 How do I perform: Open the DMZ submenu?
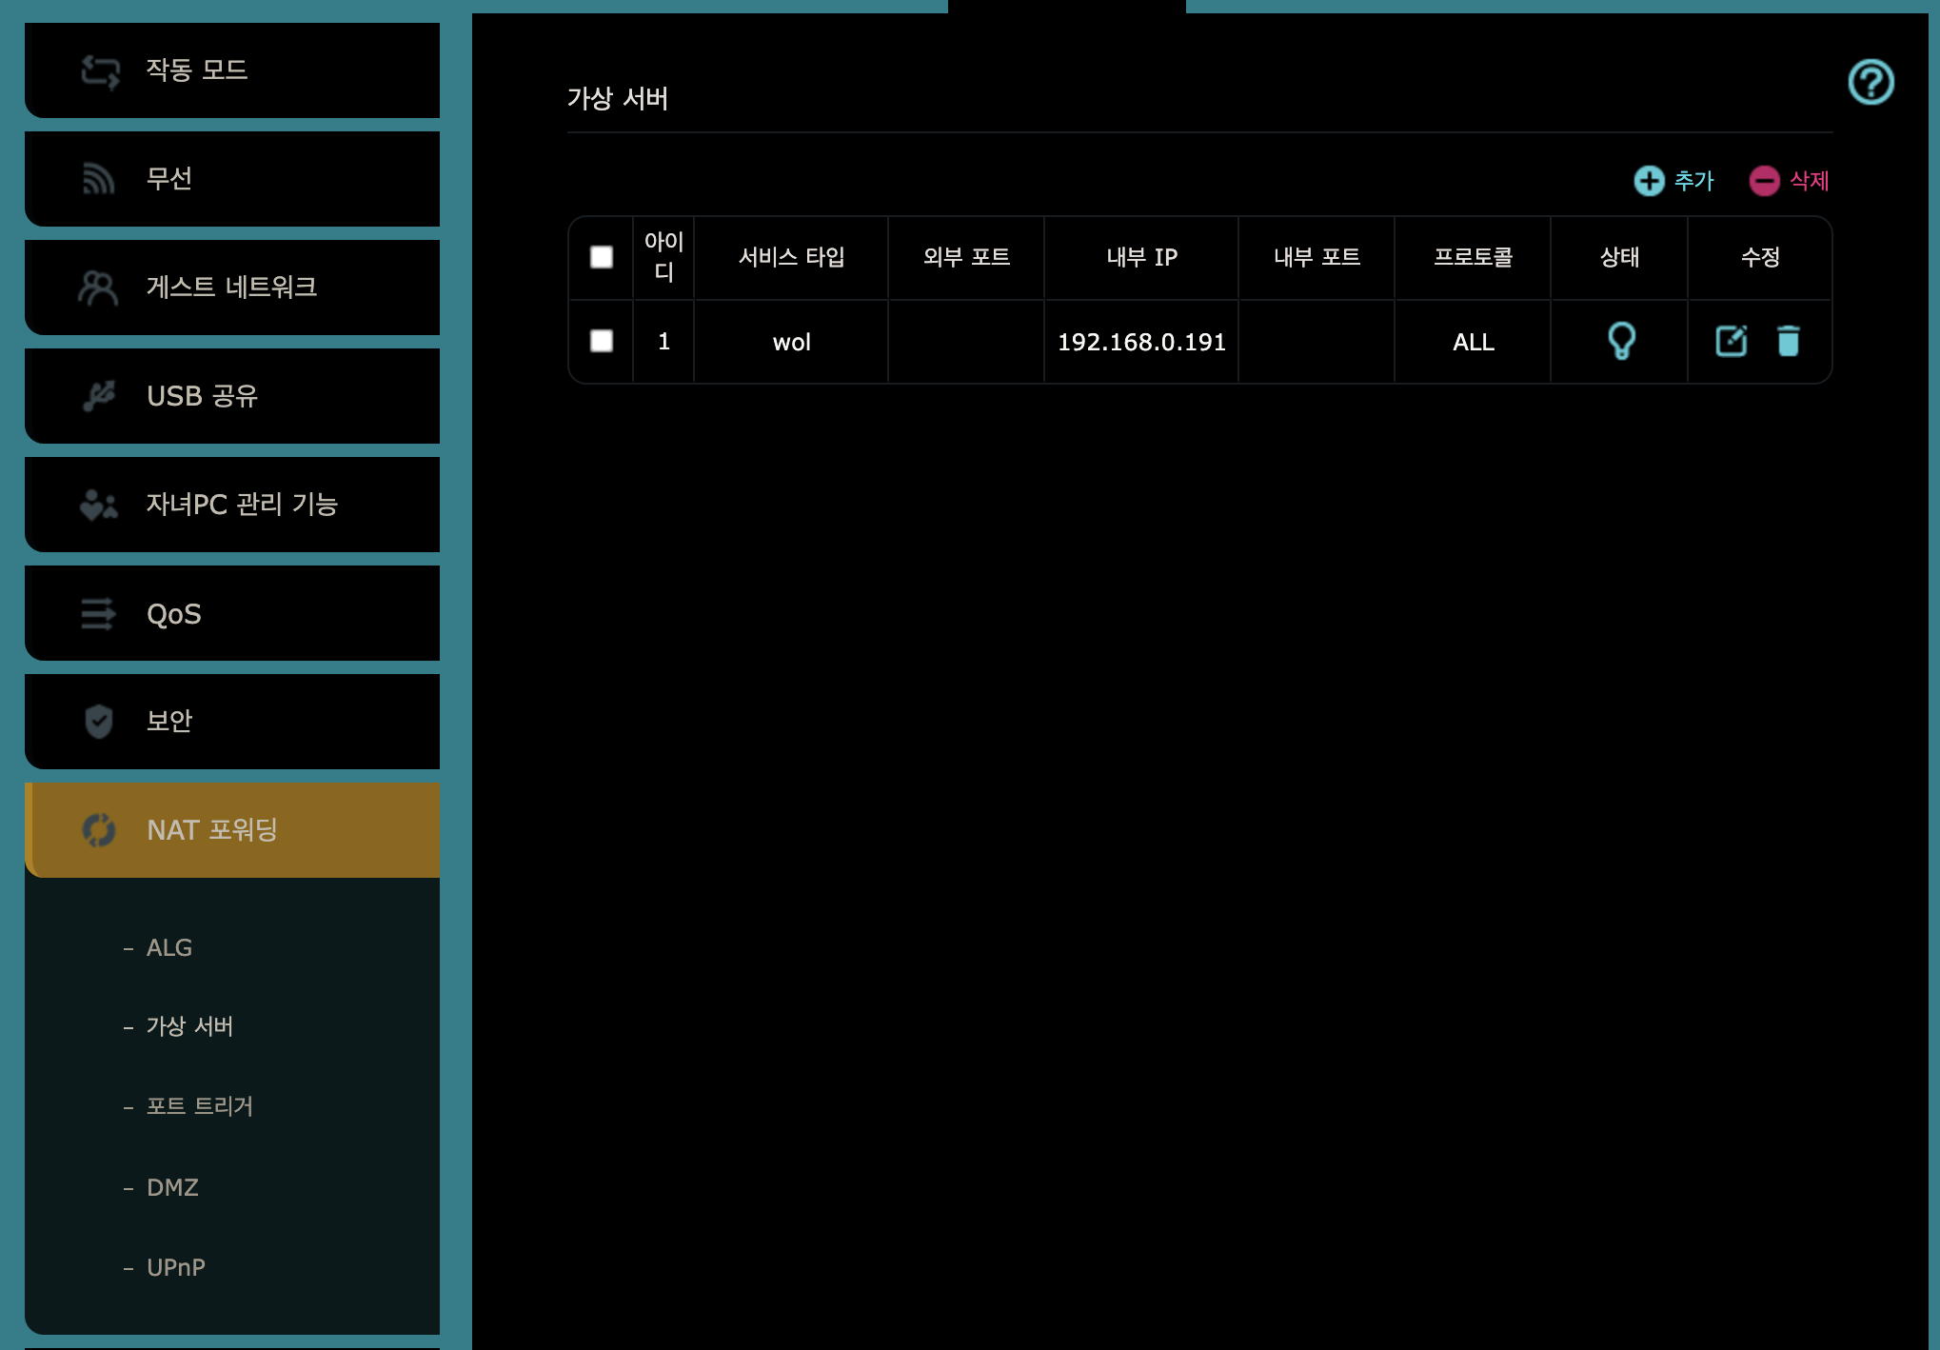tap(172, 1188)
